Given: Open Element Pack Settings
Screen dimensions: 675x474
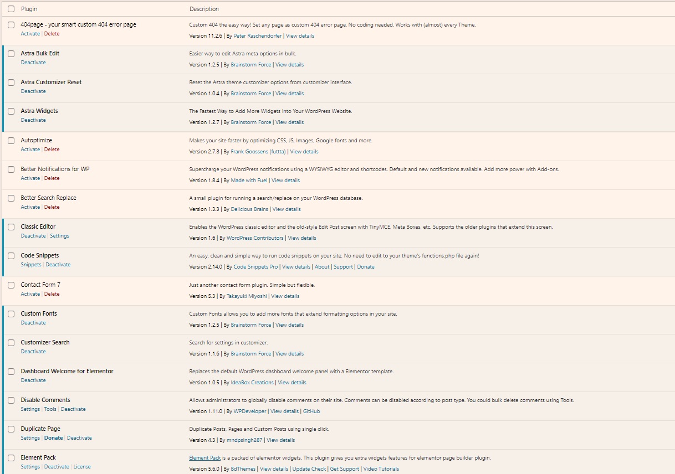Looking at the screenshot, I should point(30,467).
